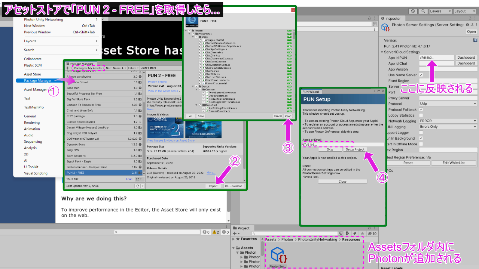
Task: Click the download icon beside Classic Space Skybox
Action: 140,122
